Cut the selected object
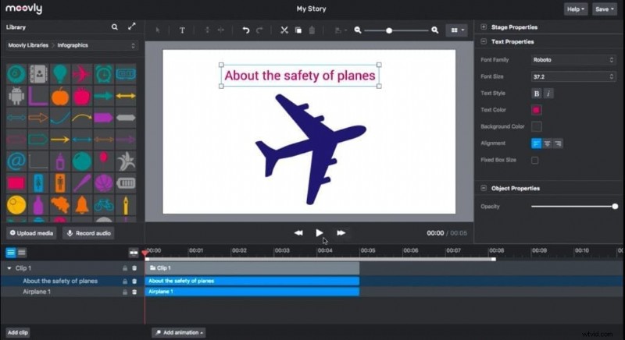The image size is (625, 340). pyautogui.click(x=284, y=30)
